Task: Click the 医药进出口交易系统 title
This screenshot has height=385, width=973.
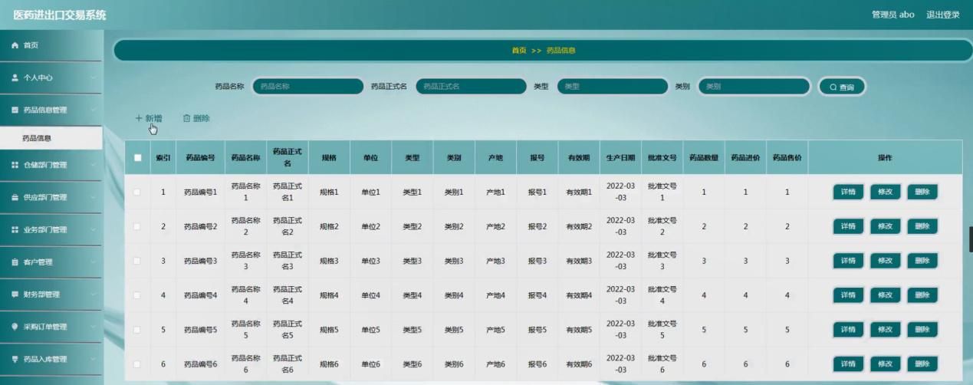Action: coord(60,15)
